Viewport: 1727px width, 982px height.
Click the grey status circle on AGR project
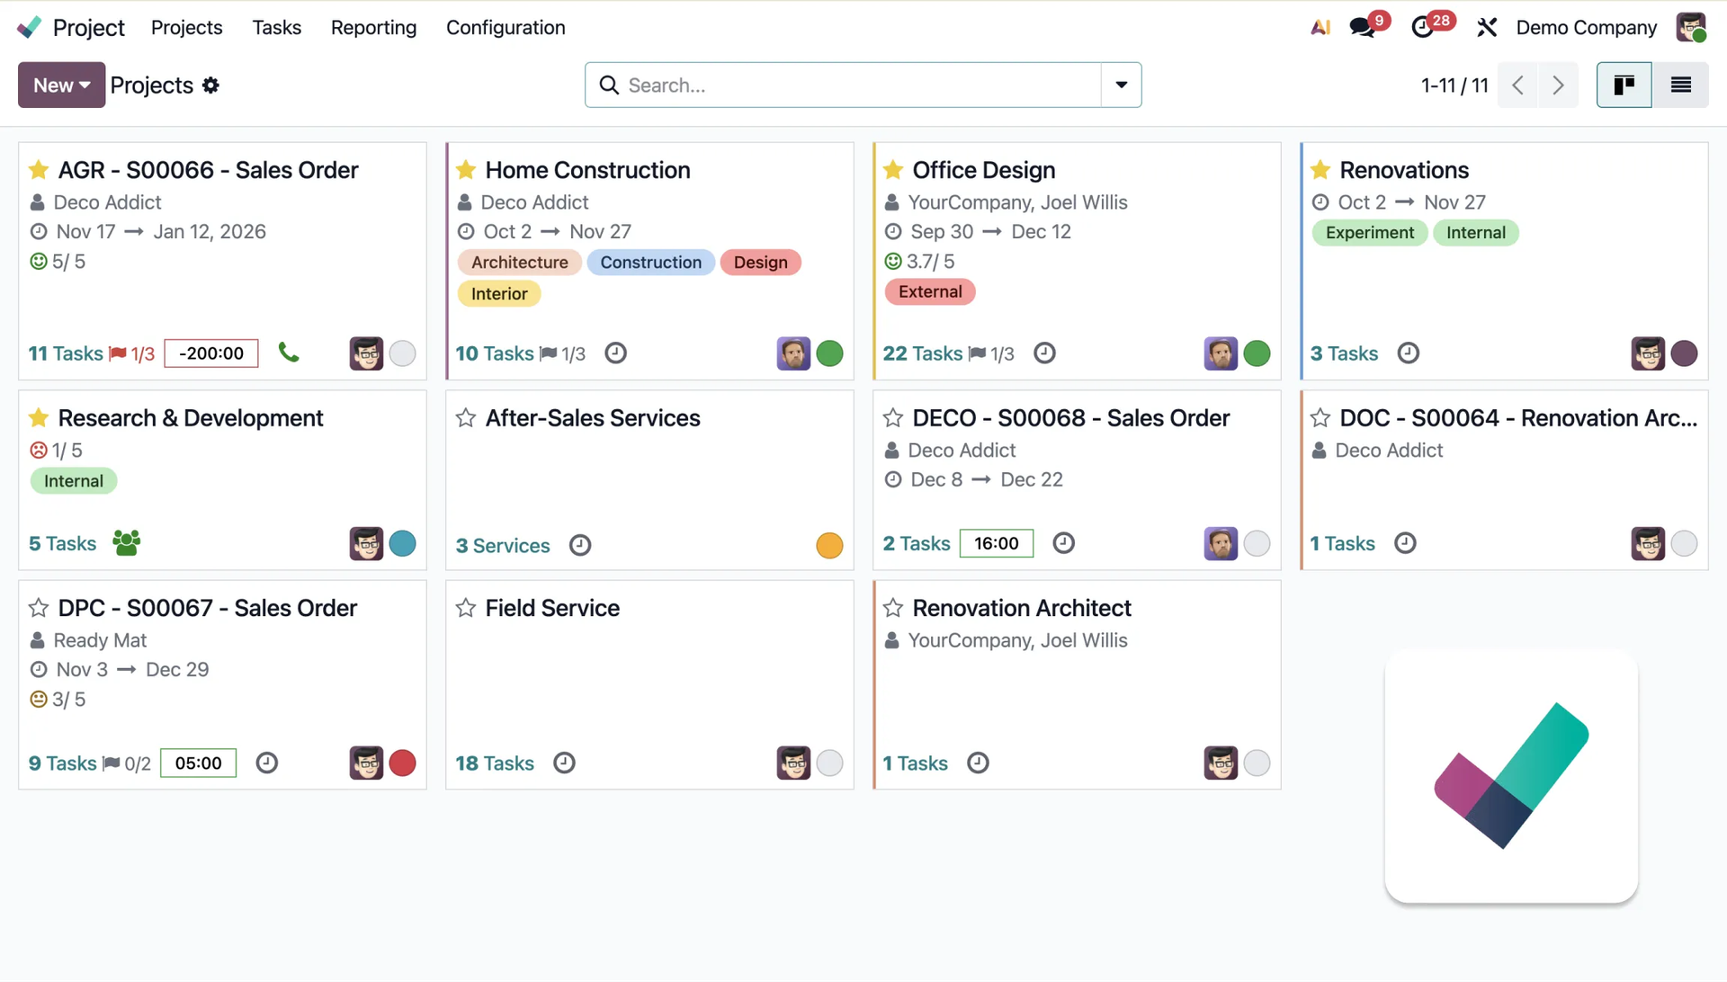(x=402, y=353)
